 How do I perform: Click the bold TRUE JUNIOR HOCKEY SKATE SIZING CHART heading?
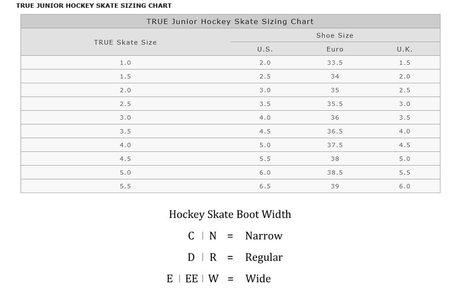click(94, 6)
